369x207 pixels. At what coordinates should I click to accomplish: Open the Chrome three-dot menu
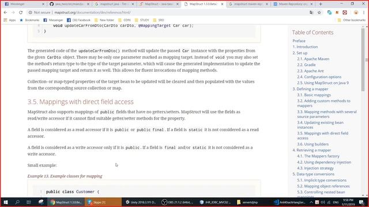(364, 13)
